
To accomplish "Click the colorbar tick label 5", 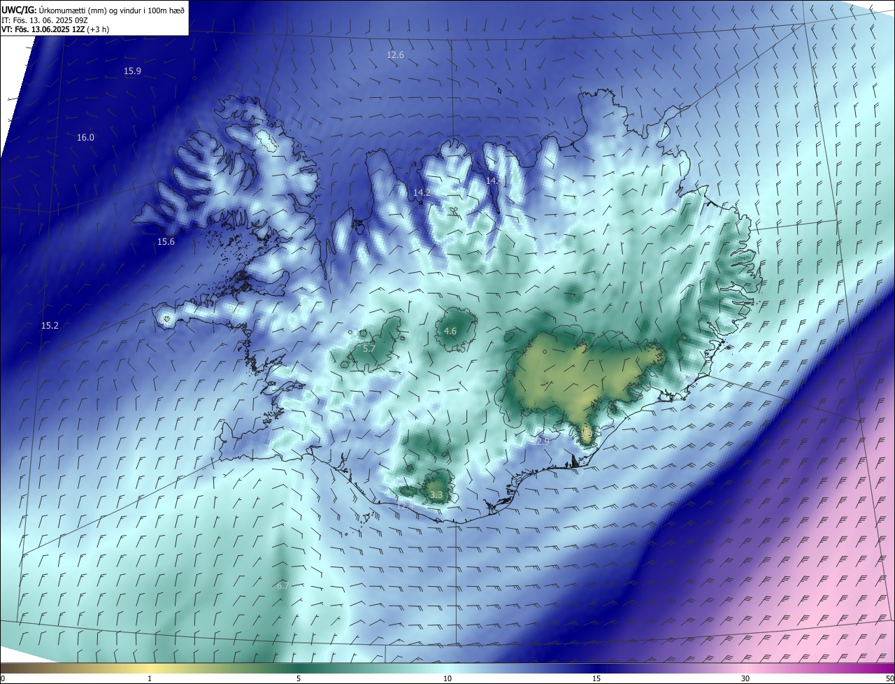I will pos(299,679).
